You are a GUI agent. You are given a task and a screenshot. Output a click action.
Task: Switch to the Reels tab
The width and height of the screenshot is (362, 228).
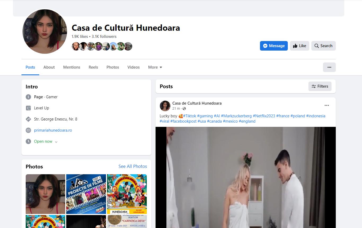tap(93, 67)
